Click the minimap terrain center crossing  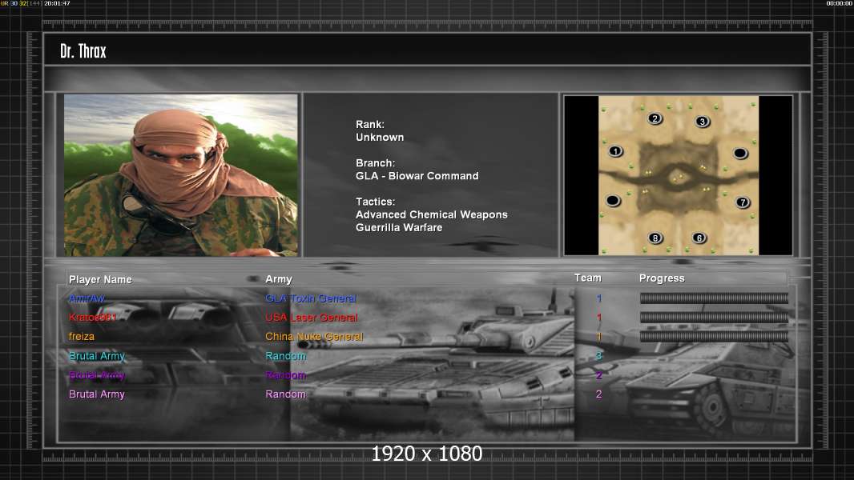(x=678, y=177)
